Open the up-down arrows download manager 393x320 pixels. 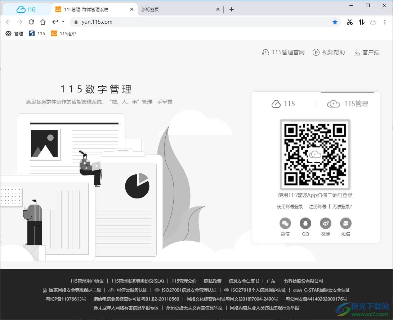(x=361, y=22)
